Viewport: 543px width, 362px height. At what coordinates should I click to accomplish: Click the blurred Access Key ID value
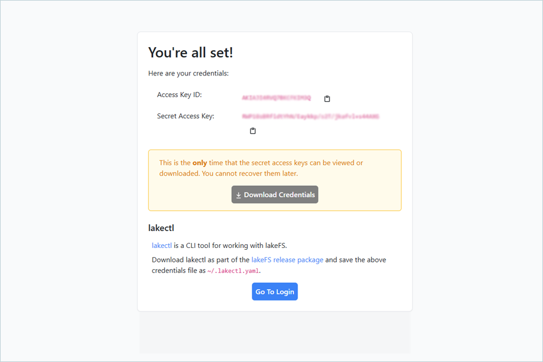point(276,98)
